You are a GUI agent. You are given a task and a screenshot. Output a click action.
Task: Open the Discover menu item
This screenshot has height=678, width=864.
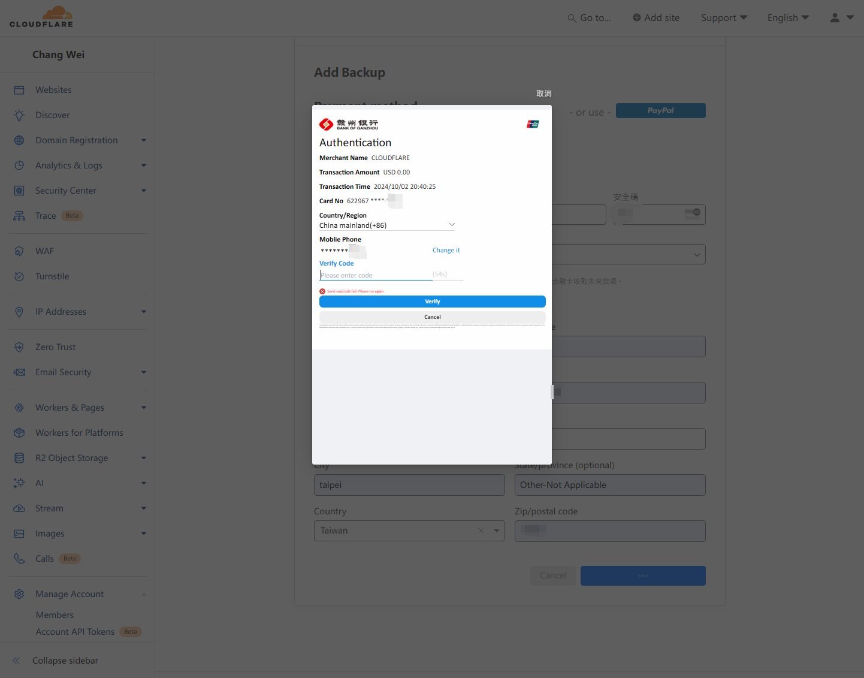52,115
